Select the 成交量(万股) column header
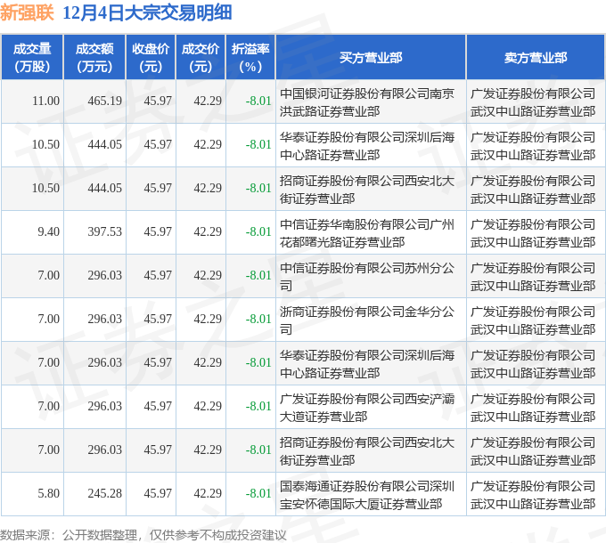606x543 pixels. tap(32, 58)
